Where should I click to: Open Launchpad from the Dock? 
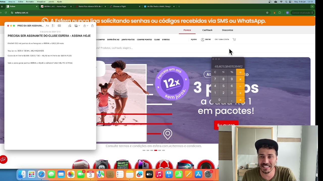click(32, 174)
